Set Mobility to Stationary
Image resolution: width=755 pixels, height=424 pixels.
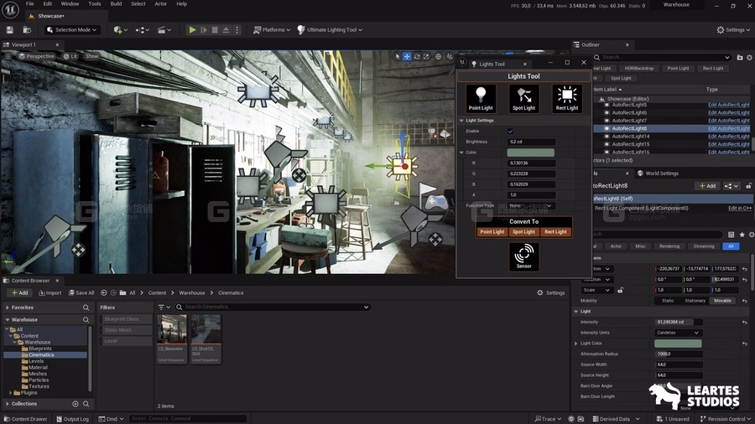point(695,301)
